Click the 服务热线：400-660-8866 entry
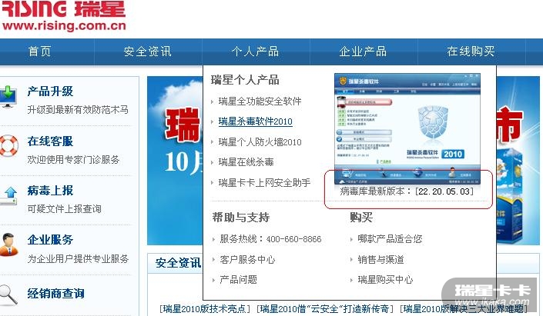 [270, 239]
